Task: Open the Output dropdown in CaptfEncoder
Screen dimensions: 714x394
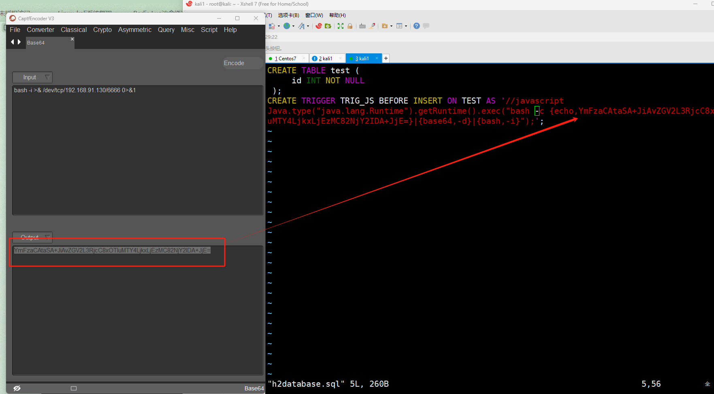Action: coord(32,237)
